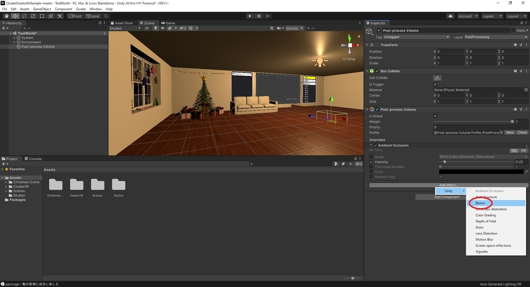The width and height of the screenshot is (530, 287).
Task: Adjust the Weight slider
Action: coord(473,121)
